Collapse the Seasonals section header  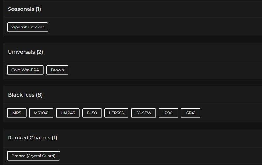click(x=21, y=9)
